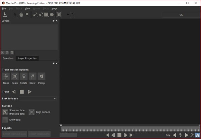Close the Layer Properties panel
201x139 pixels.
(x=57, y=63)
